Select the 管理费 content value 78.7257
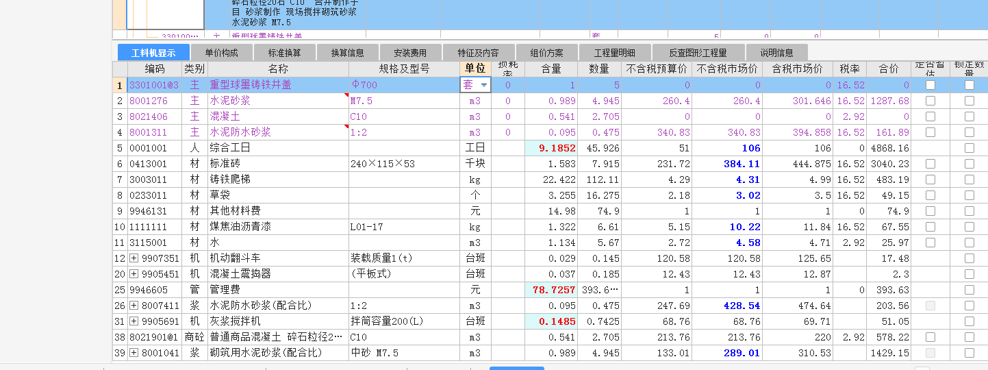Viewport: 988px width, 370px height. [551, 290]
